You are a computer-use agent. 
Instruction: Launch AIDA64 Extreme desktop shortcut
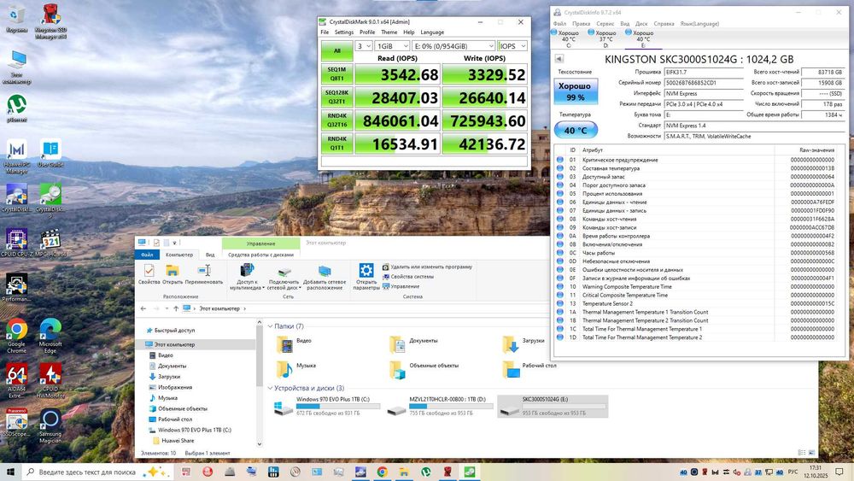coord(16,381)
